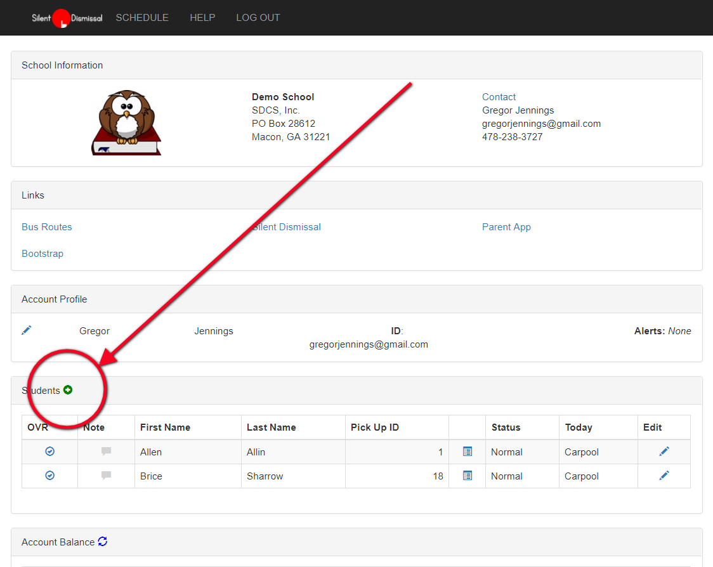Screen dimensions: 713x567
Task: Edit student Allen Allin with the pencil icon
Action: (x=664, y=452)
